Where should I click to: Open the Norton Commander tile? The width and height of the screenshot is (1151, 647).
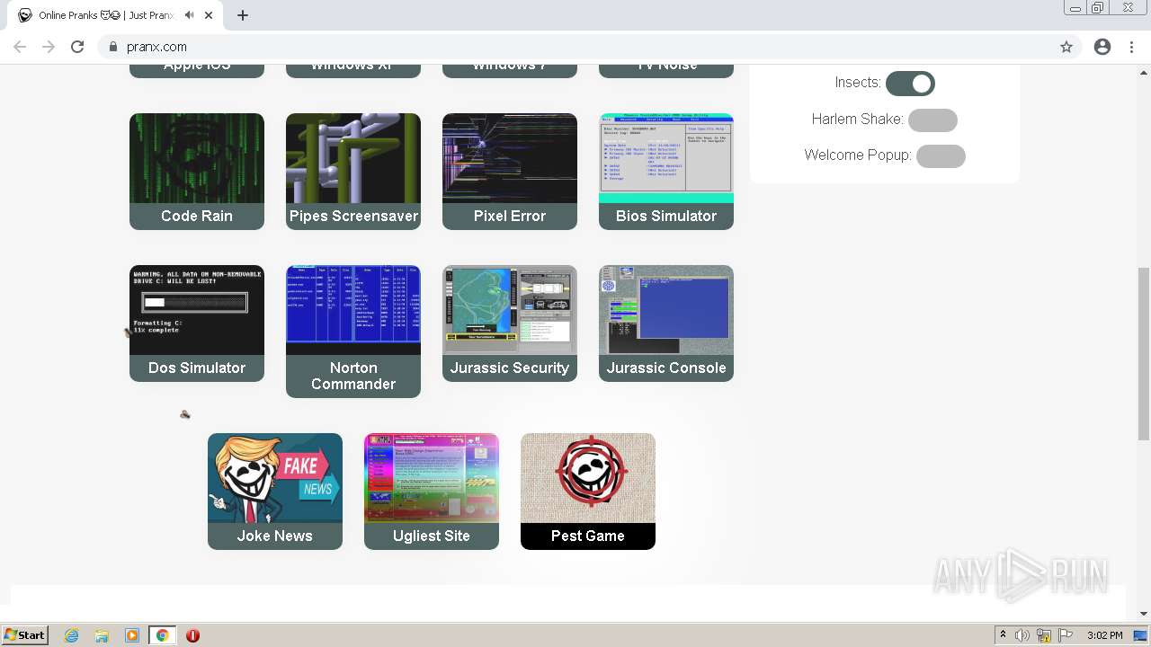click(x=353, y=332)
